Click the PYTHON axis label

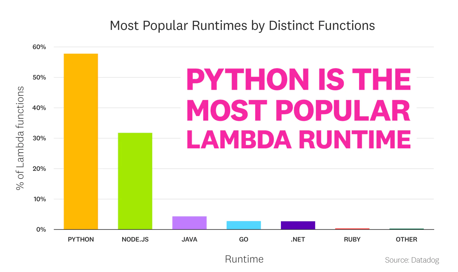[x=81, y=239]
